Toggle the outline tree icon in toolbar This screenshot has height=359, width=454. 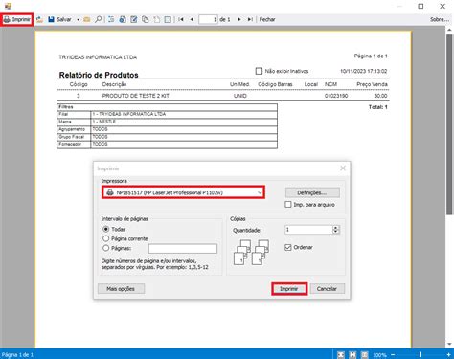click(111, 19)
